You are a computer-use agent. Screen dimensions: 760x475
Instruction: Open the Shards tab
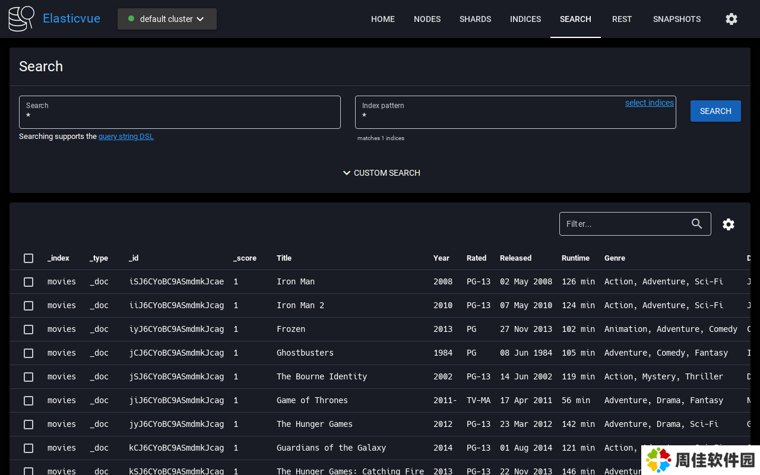[x=475, y=19]
